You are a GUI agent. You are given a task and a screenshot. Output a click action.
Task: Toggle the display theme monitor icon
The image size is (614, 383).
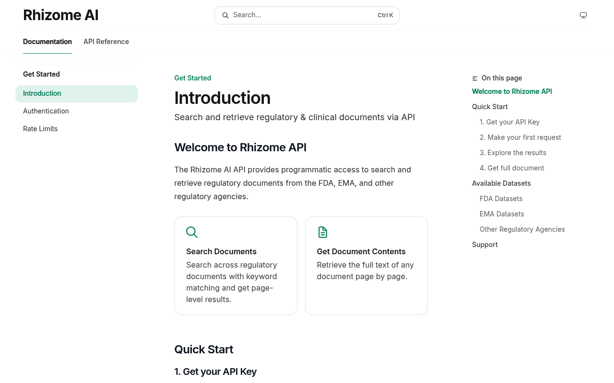[x=583, y=15]
